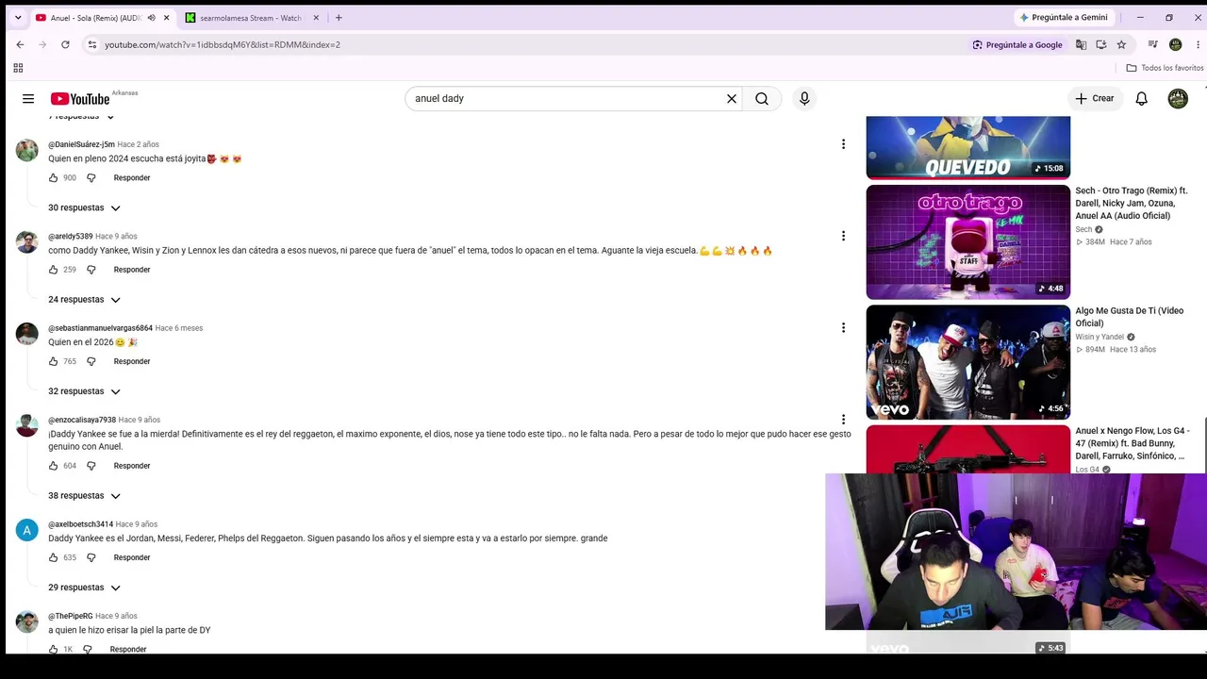Expand the 30 respuestas thread
Image resolution: width=1207 pixels, height=679 pixels.
click(85, 207)
